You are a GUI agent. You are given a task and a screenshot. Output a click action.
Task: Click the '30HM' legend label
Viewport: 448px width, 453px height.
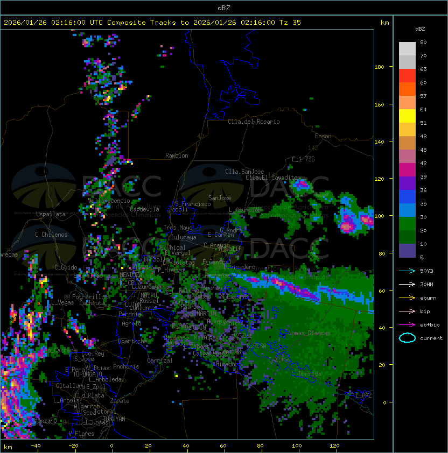(x=426, y=285)
